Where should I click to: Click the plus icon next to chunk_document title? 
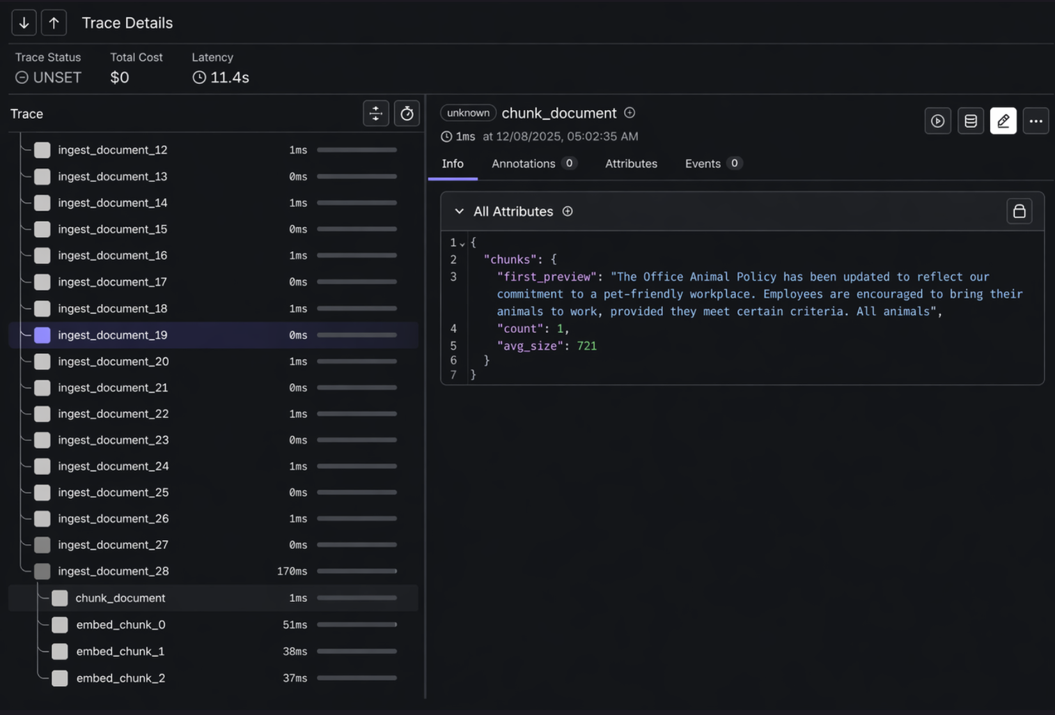point(630,112)
